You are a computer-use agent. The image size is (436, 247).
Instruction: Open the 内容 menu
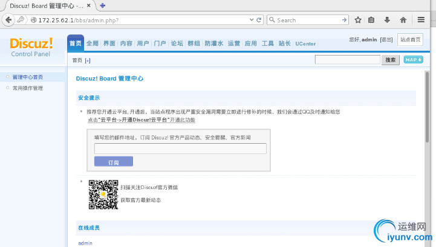[x=126, y=43]
